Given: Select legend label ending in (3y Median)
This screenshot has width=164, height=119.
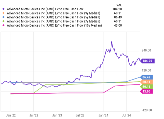Looking at the screenshot, I should (x=54, y=13).
